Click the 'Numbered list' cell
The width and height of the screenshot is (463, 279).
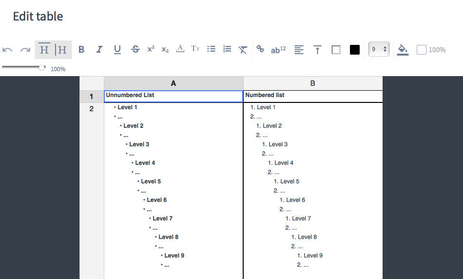click(313, 97)
